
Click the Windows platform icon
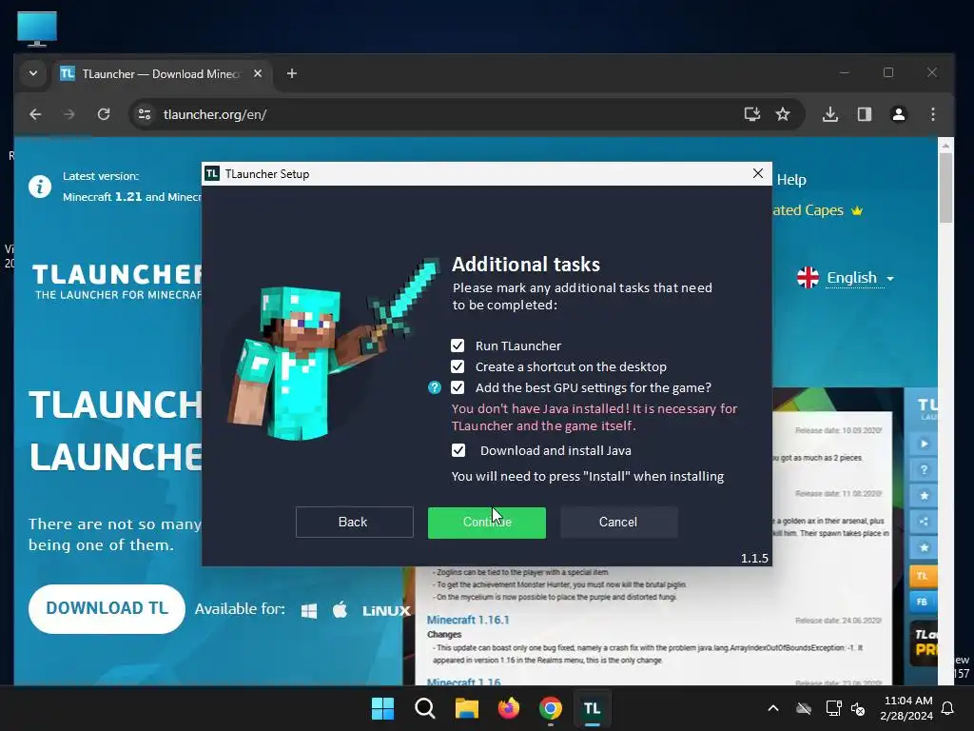(x=309, y=610)
